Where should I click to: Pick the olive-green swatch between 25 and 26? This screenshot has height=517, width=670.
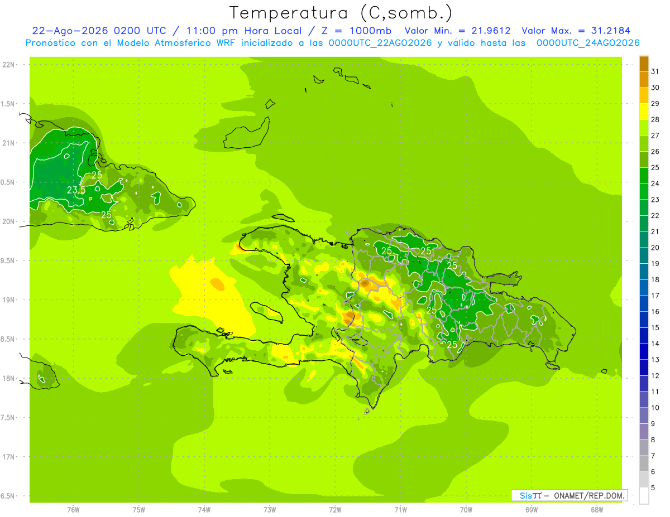[x=644, y=160]
